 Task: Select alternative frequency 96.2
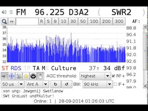tap(131, 75)
